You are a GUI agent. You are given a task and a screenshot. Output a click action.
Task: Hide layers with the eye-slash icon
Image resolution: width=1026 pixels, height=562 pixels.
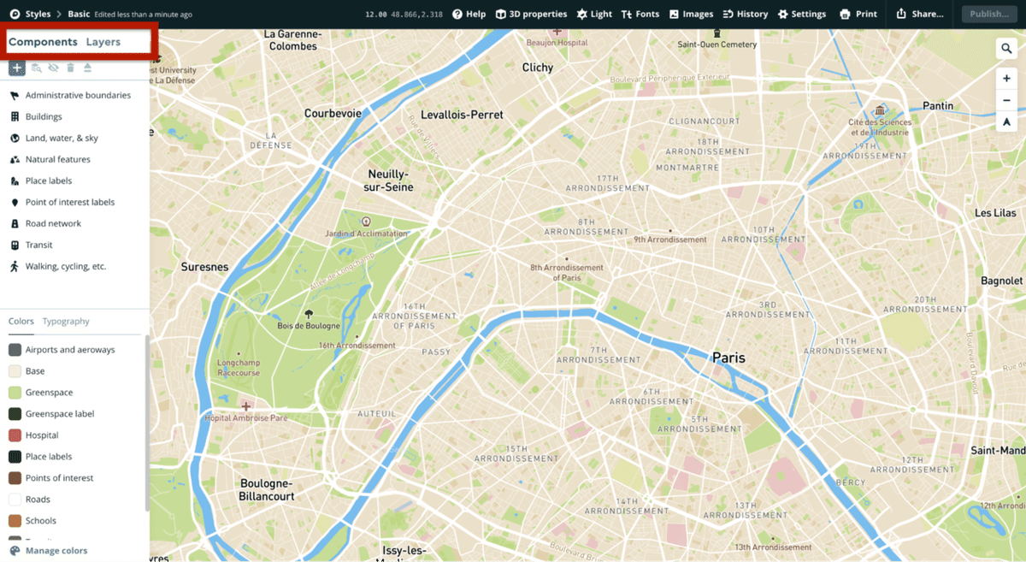point(52,67)
